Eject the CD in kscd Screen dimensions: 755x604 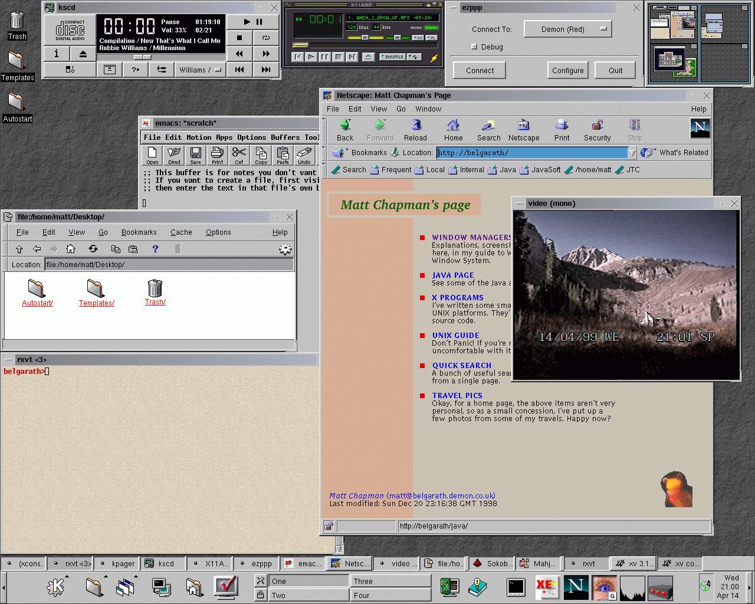(x=83, y=54)
